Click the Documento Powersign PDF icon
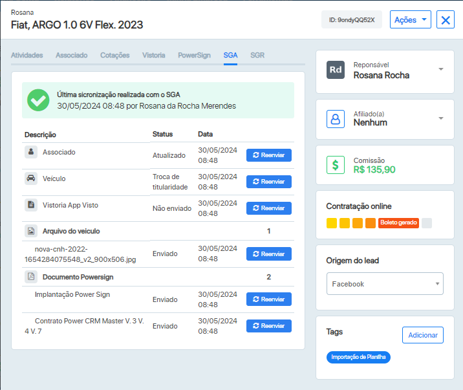The image size is (463, 390). click(31, 277)
